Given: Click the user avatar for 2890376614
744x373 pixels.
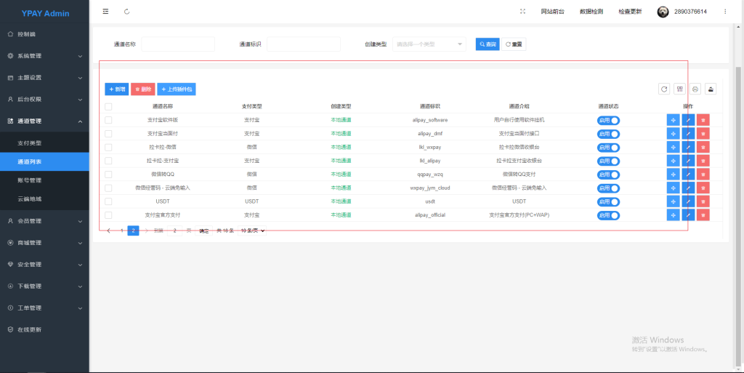Looking at the screenshot, I should coord(663,12).
